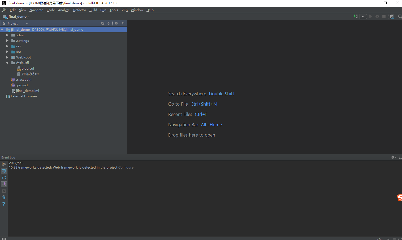Screen dimensions: 402x240
Task: Open Project panel gear settings menu
Action: [117, 23]
